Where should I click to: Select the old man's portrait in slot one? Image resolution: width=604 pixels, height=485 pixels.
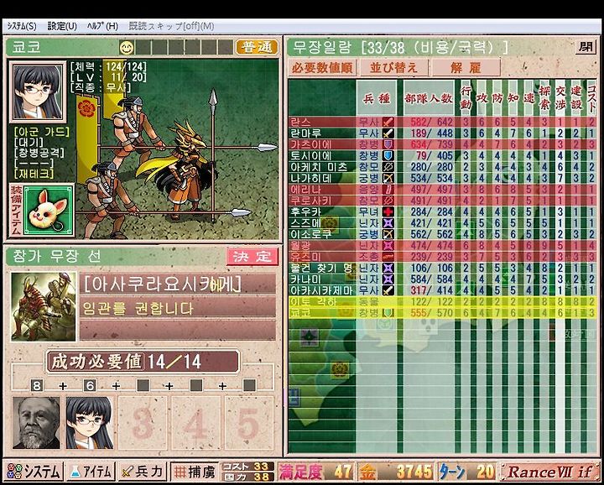coord(36,423)
